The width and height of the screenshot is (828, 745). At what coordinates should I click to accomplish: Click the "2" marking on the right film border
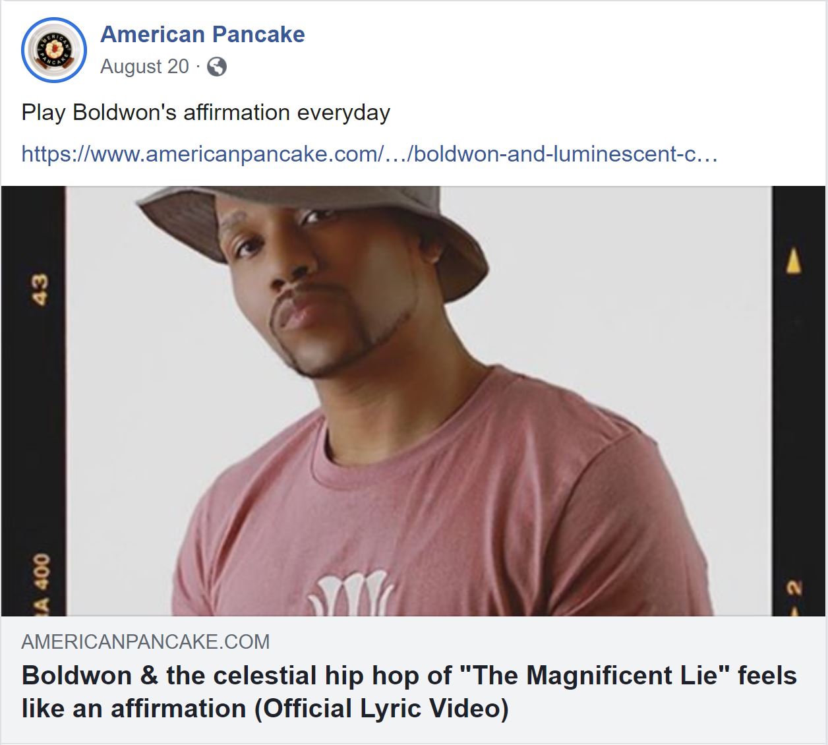(x=792, y=585)
